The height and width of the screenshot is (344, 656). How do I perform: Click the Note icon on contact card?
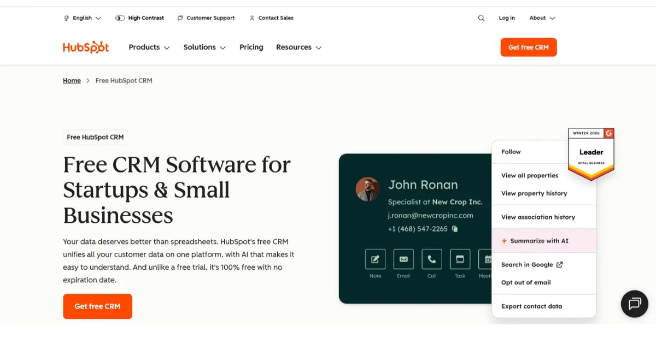point(375,259)
